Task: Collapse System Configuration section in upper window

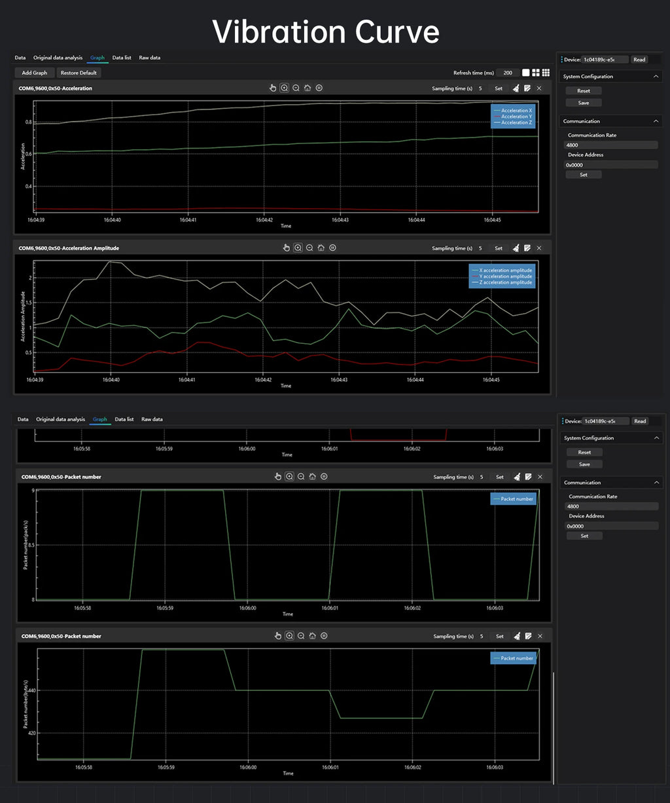Action: point(656,77)
